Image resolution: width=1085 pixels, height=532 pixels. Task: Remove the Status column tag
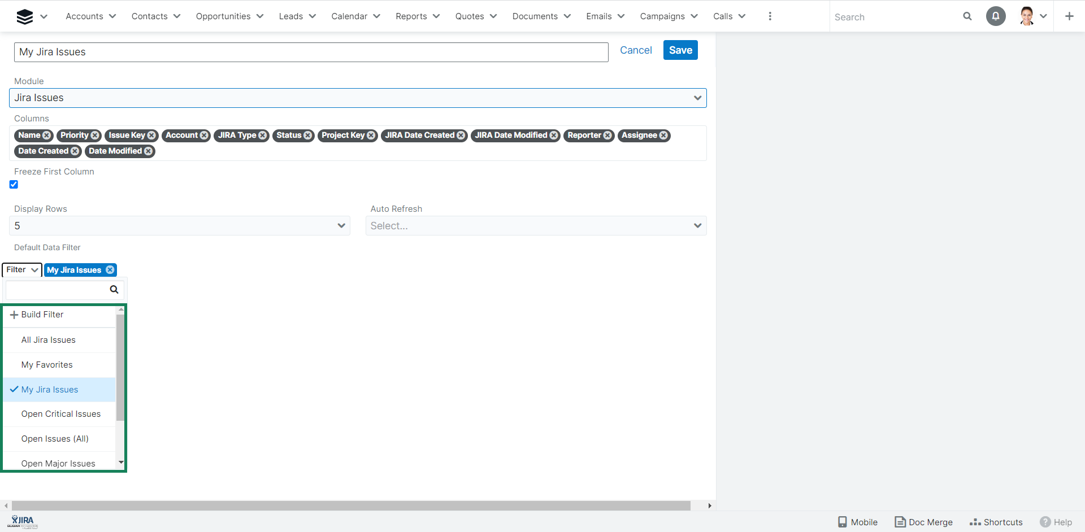pos(308,136)
